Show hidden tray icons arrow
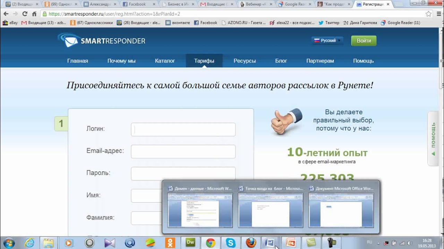Viewport: 444px width, 249px height. 378,243
